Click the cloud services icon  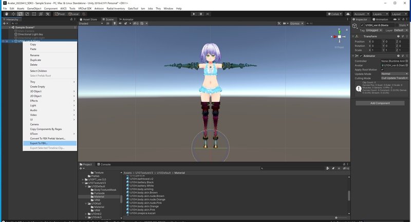348,14
